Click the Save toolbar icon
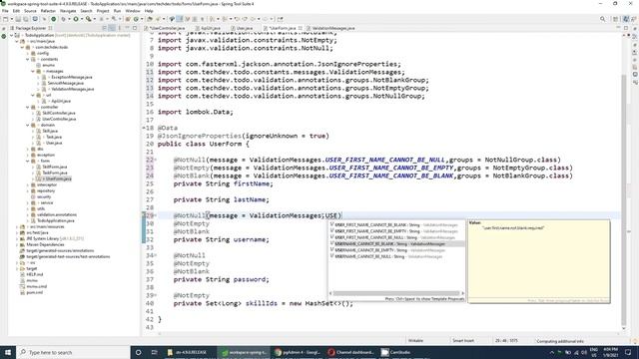This screenshot has width=639, height=359. coord(18,19)
